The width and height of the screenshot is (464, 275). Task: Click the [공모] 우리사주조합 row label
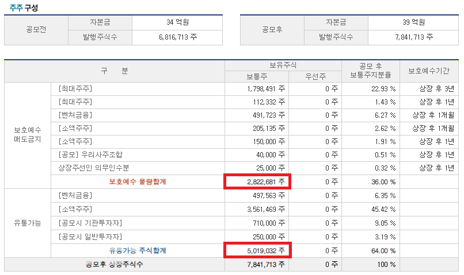90,155
